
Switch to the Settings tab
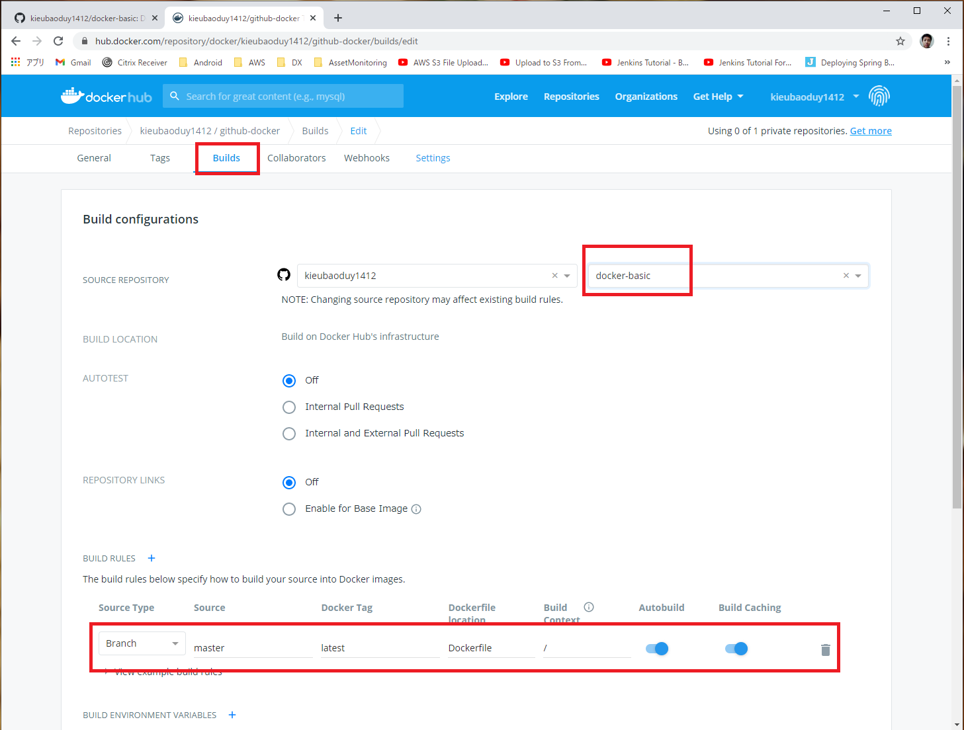point(433,158)
